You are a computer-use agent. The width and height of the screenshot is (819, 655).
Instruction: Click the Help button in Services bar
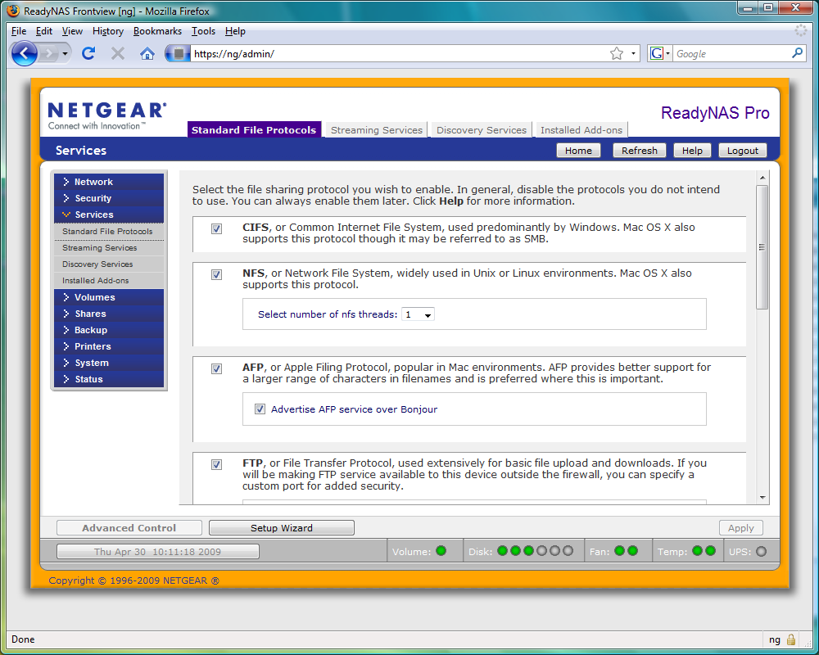click(x=692, y=151)
